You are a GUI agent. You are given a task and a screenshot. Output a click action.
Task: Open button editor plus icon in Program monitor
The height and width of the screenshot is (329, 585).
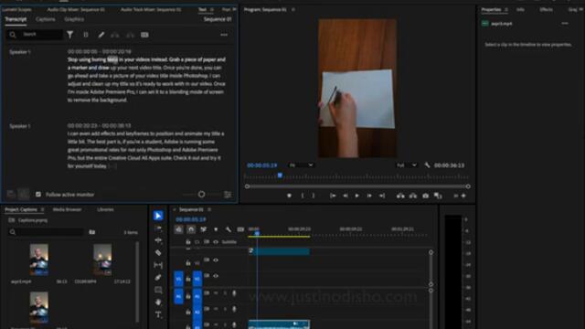coord(463,196)
